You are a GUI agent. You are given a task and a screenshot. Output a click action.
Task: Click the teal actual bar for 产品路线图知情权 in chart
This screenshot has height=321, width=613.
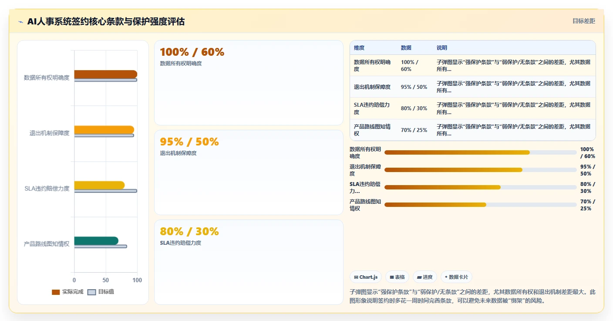(96, 241)
